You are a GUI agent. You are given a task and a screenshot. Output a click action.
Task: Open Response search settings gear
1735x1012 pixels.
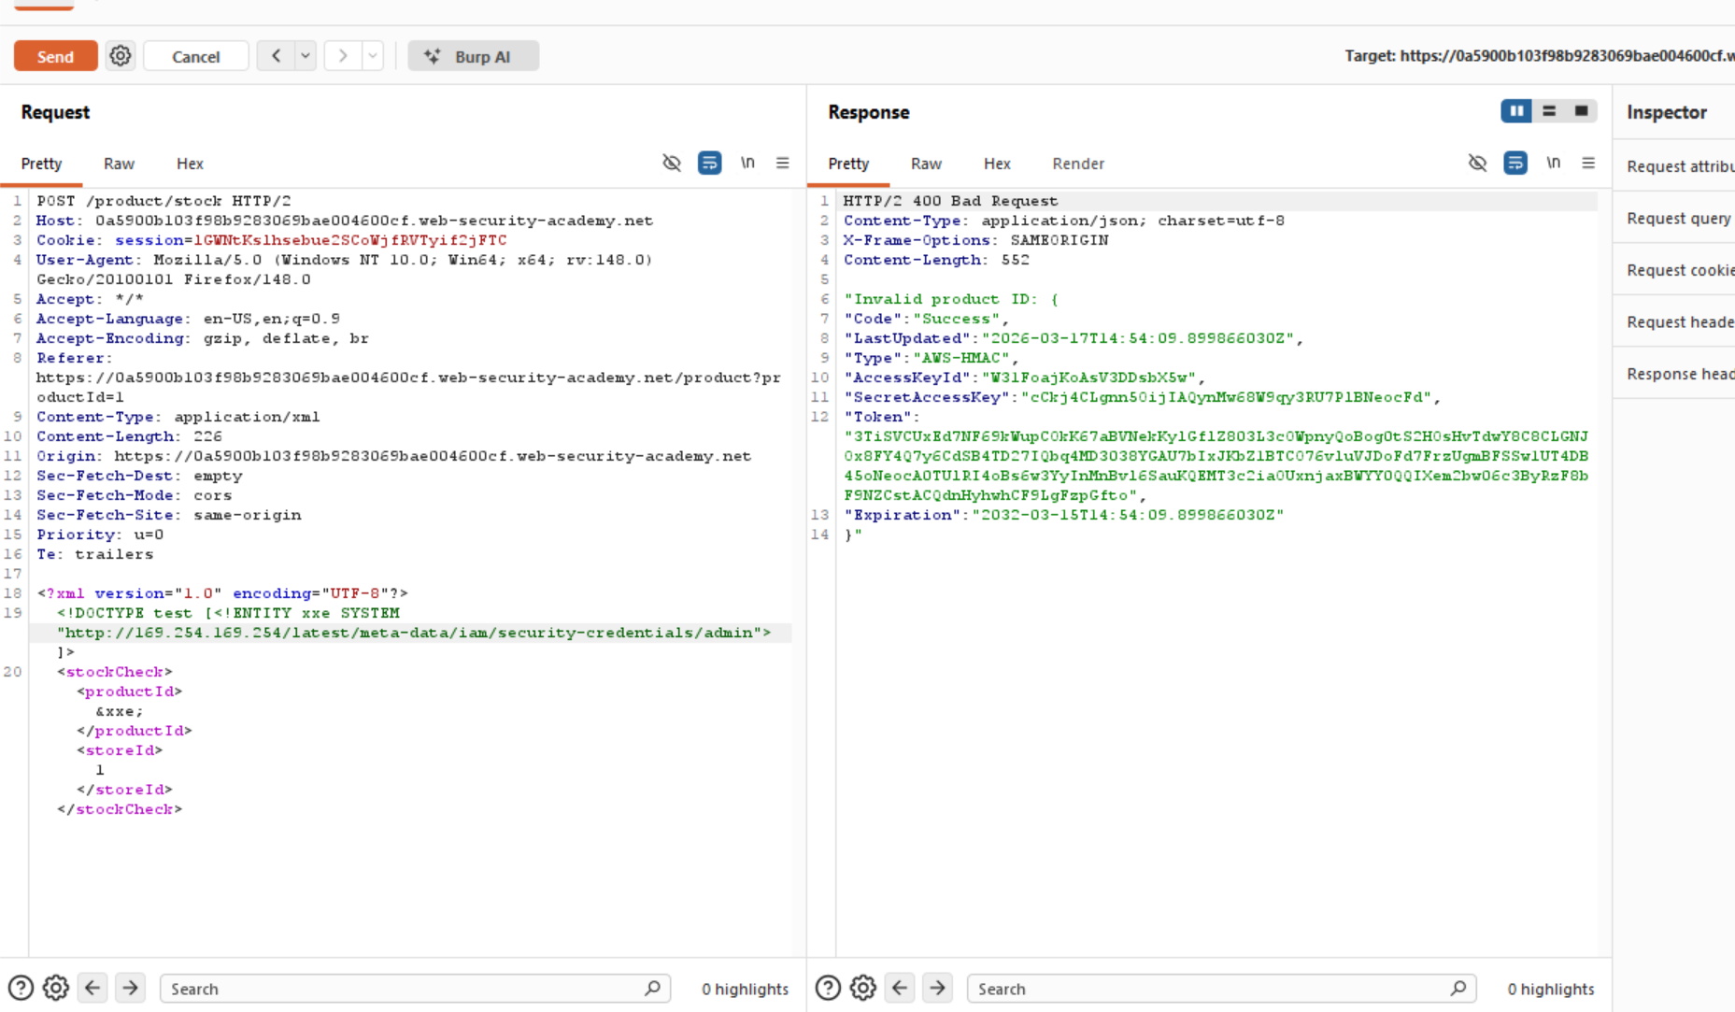click(x=863, y=988)
